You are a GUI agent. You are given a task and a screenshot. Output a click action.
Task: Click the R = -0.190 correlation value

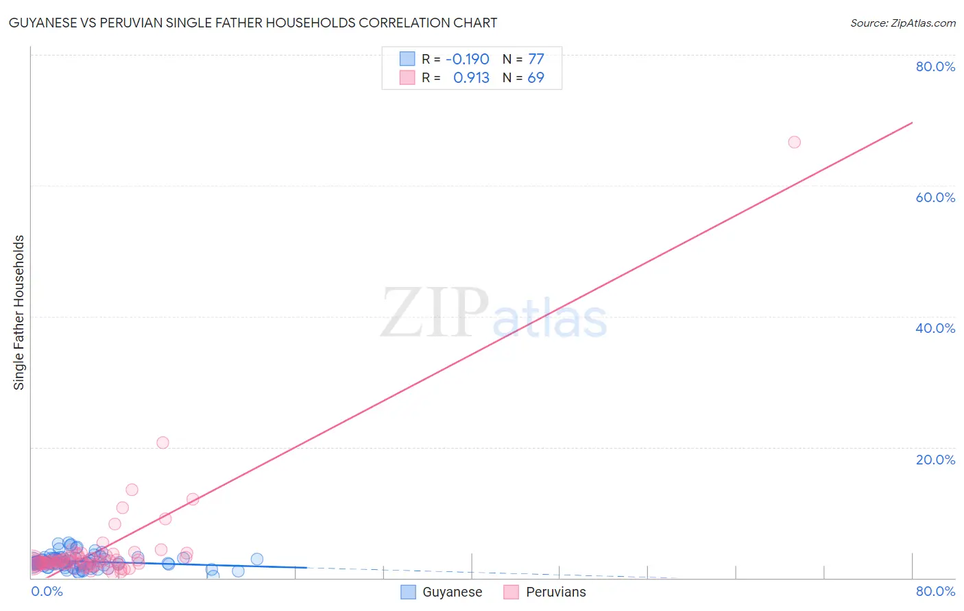(455, 59)
